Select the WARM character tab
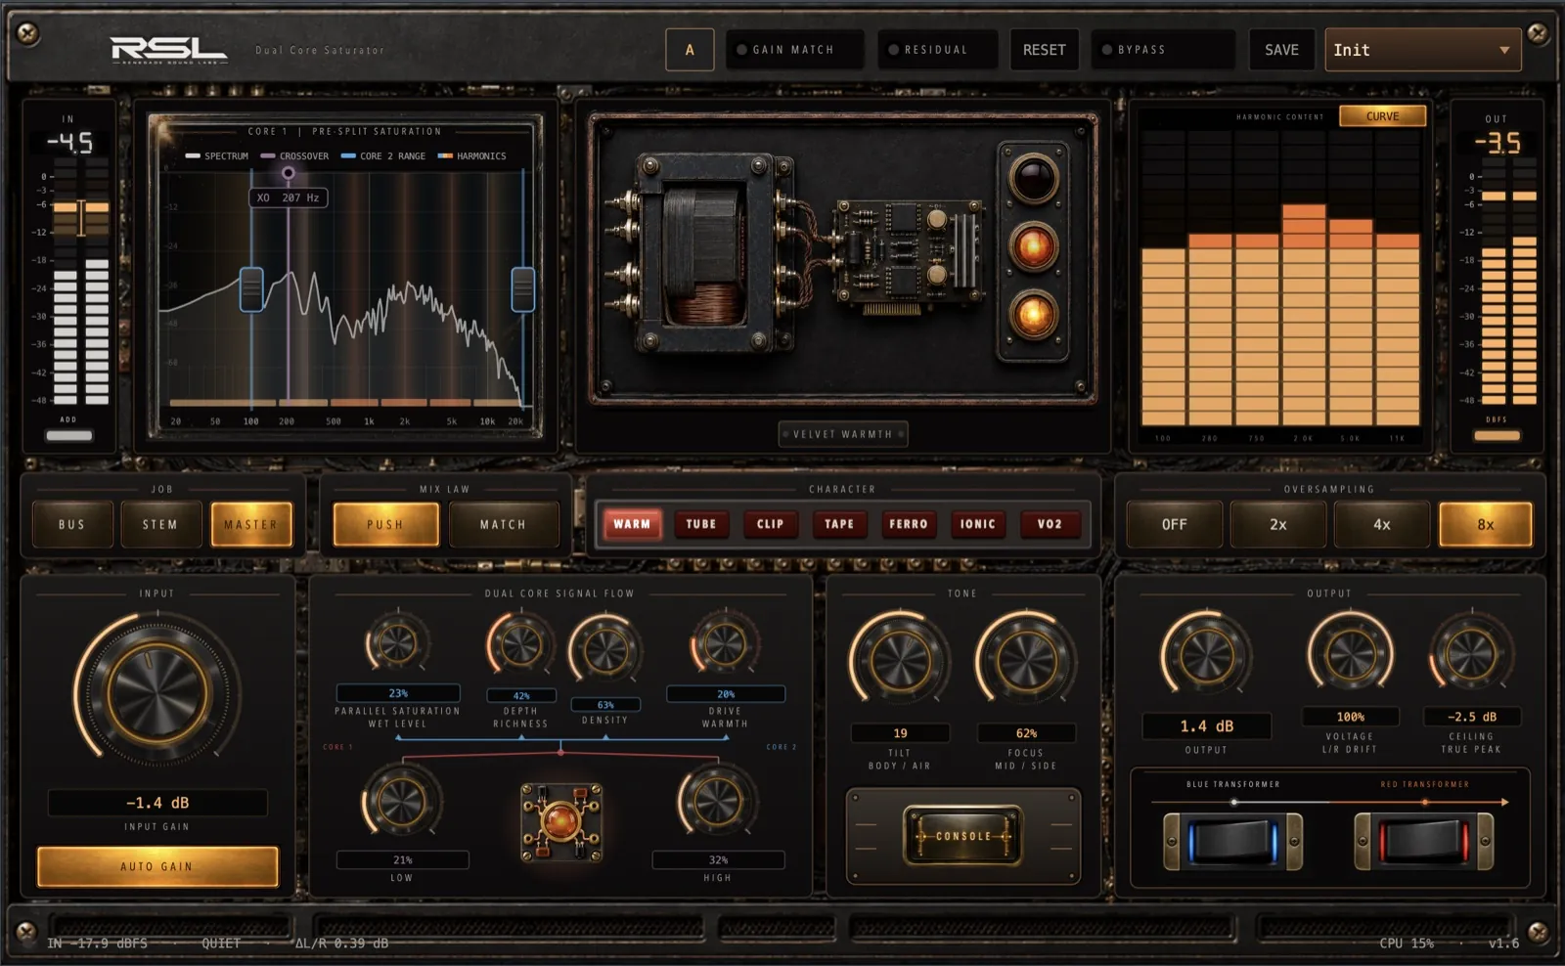Screen dimensions: 1565x966 (x=632, y=524)
